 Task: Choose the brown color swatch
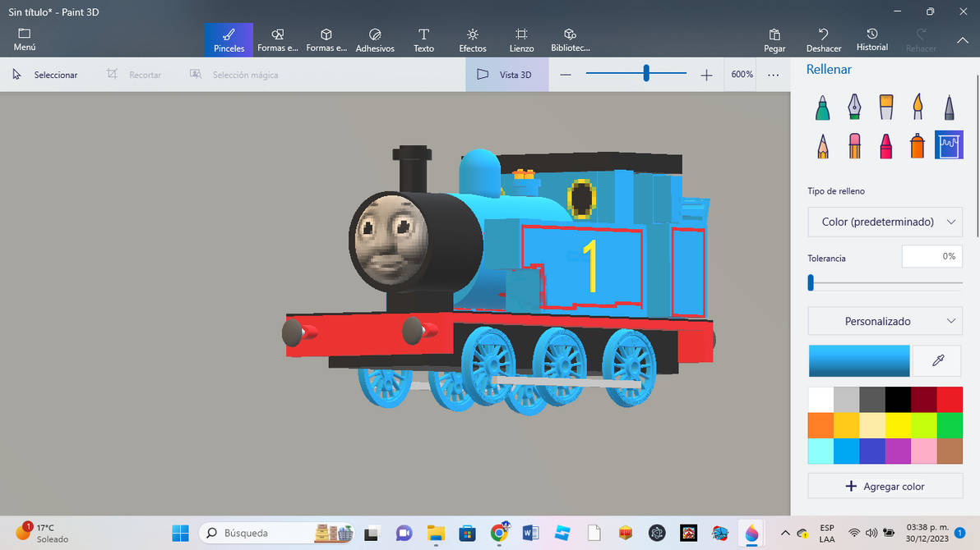point(950,451)
